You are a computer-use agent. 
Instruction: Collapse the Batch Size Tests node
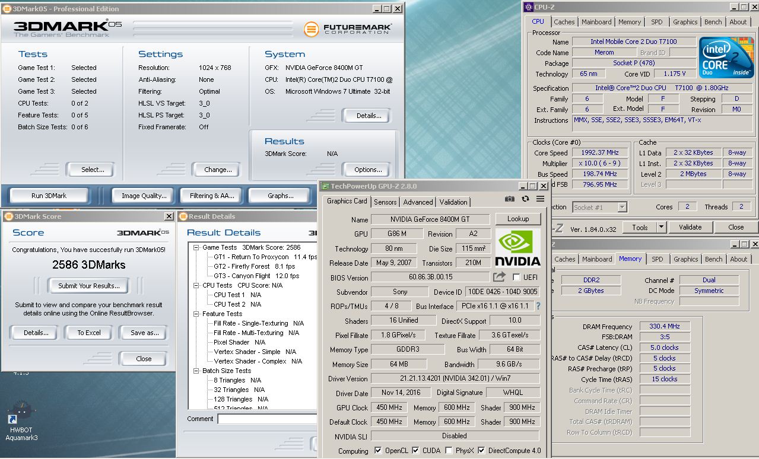(x=196, y=371)
